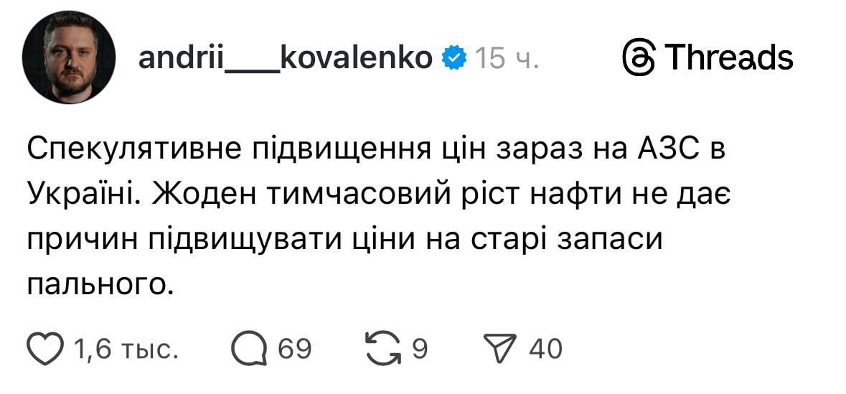846x394 pixels.
Task: Open the author's profile photo
Action: [69, 57]
